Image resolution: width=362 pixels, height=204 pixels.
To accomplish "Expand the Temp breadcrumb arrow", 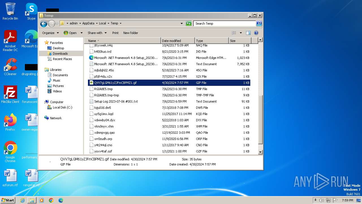I will click(120, 24).
